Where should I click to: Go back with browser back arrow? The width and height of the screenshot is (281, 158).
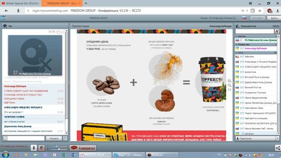point(7,11)
